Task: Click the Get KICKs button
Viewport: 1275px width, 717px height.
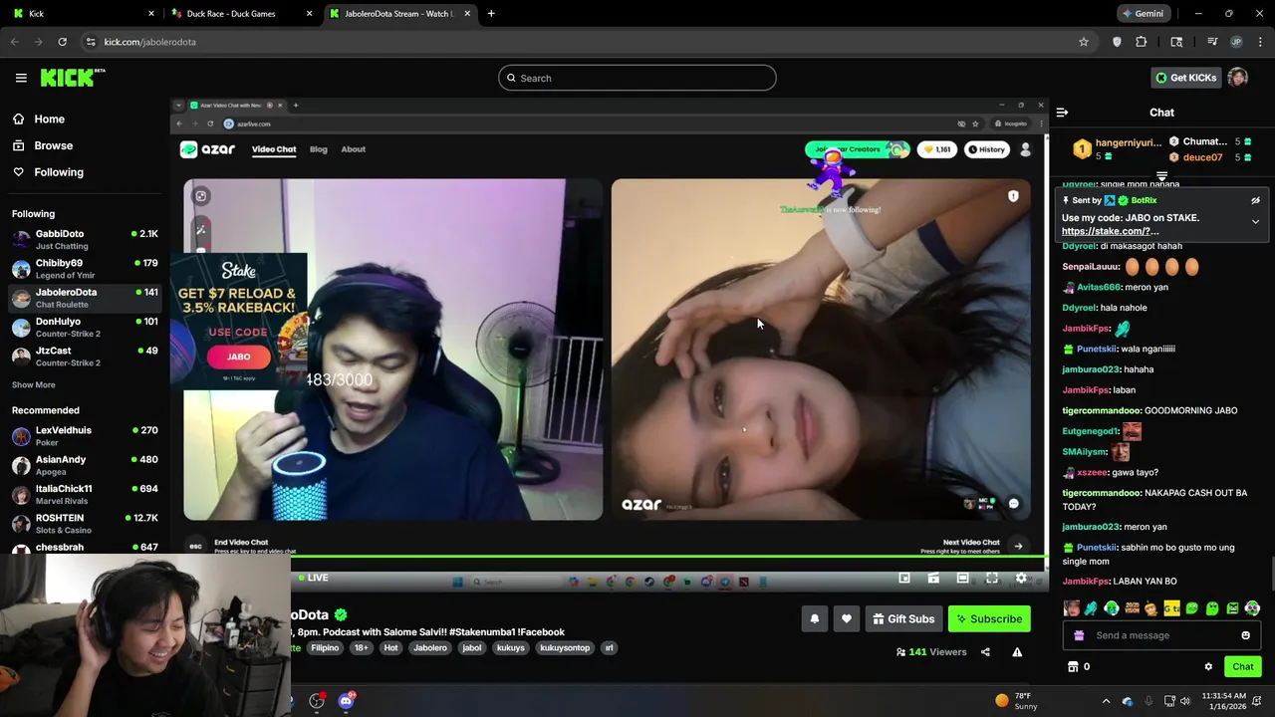Action: tap(1185, 78)
